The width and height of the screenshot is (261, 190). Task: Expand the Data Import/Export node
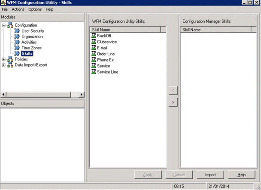4,65
